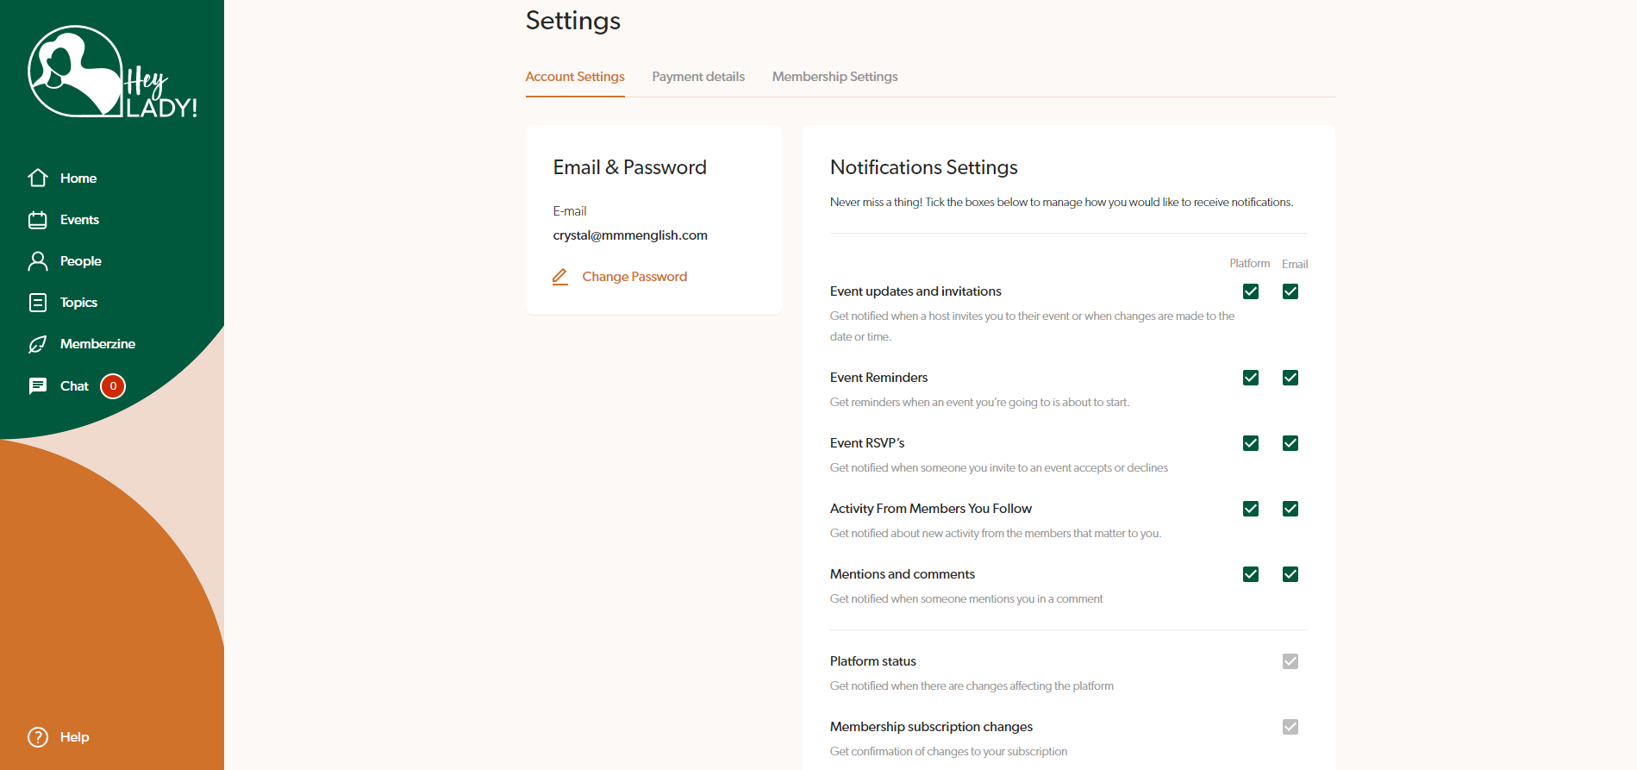
Task: Click the Home house icon
Action: [x=38, y=178]
